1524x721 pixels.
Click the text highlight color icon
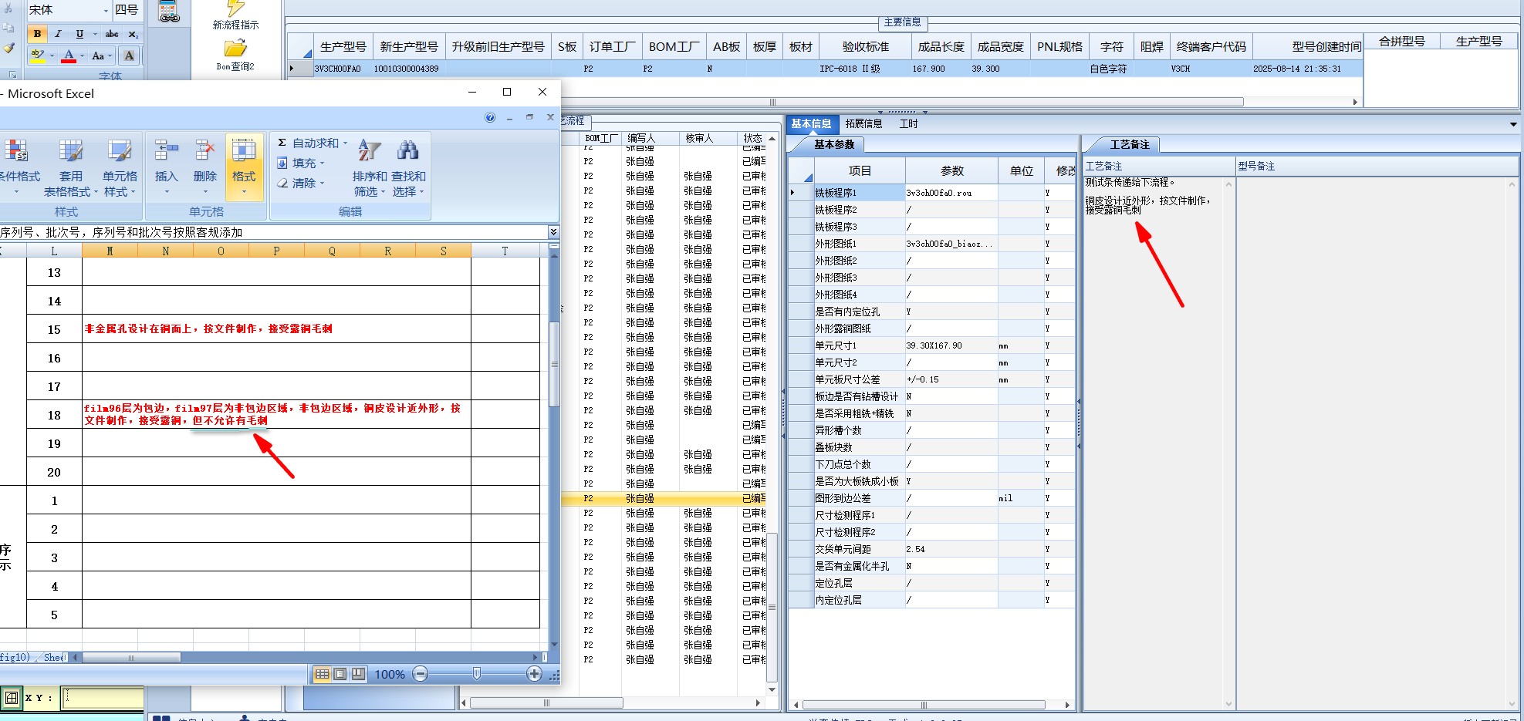37,56
